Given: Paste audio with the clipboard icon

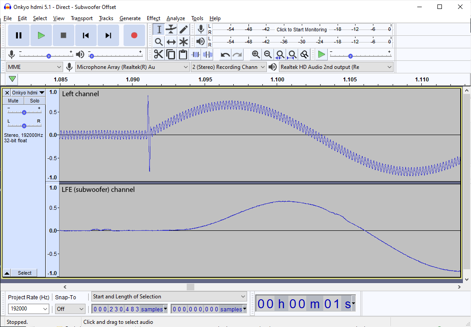Looking at the screenshot, I should tap(183, 54).
